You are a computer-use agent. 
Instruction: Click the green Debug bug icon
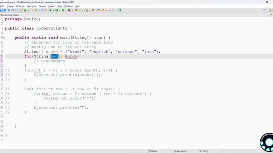coord(50,10)
